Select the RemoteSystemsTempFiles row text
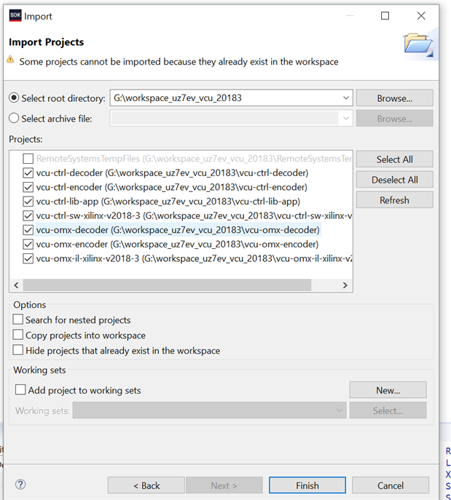 pos(194,159)
